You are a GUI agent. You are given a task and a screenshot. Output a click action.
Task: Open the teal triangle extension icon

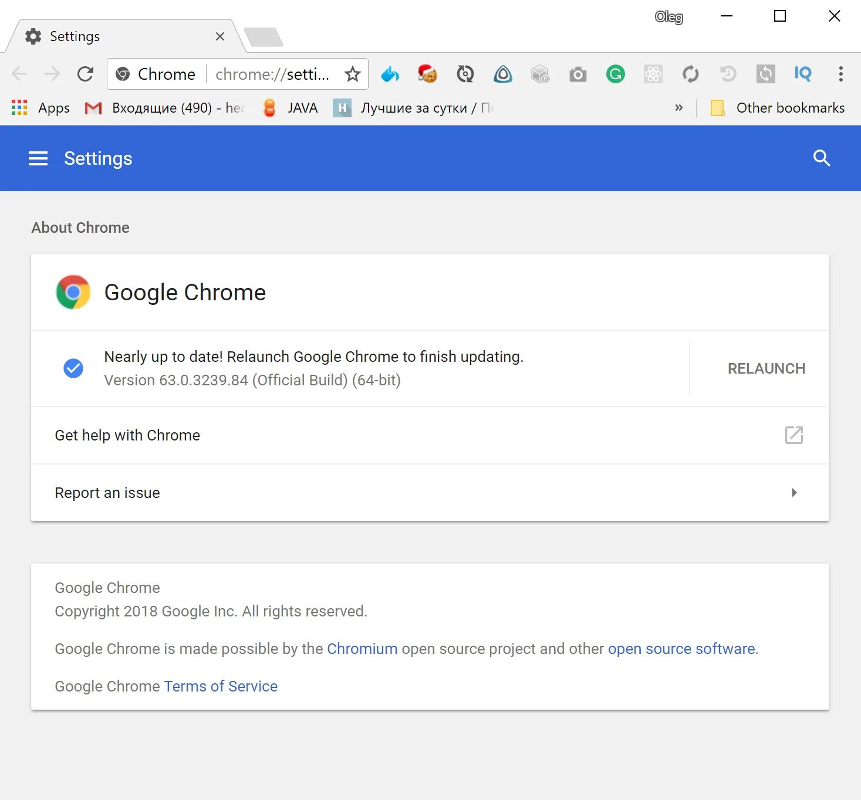coord(503,74)
